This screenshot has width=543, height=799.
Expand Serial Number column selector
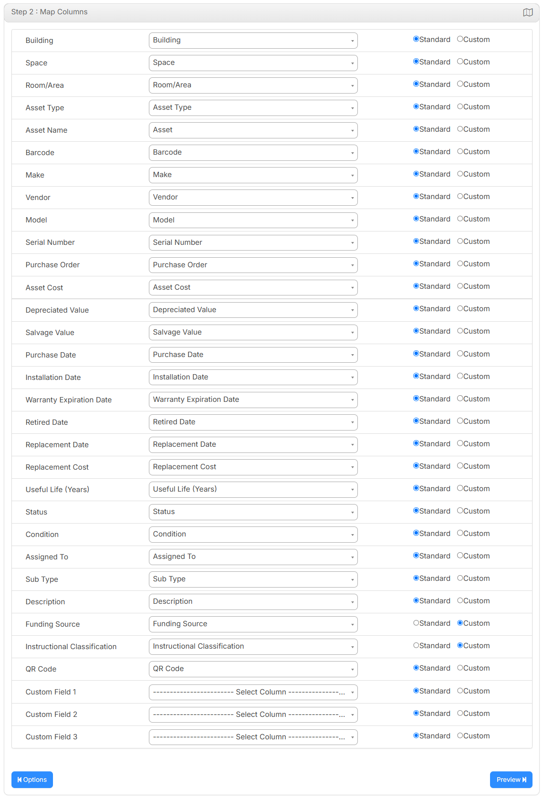pos(253,242)
